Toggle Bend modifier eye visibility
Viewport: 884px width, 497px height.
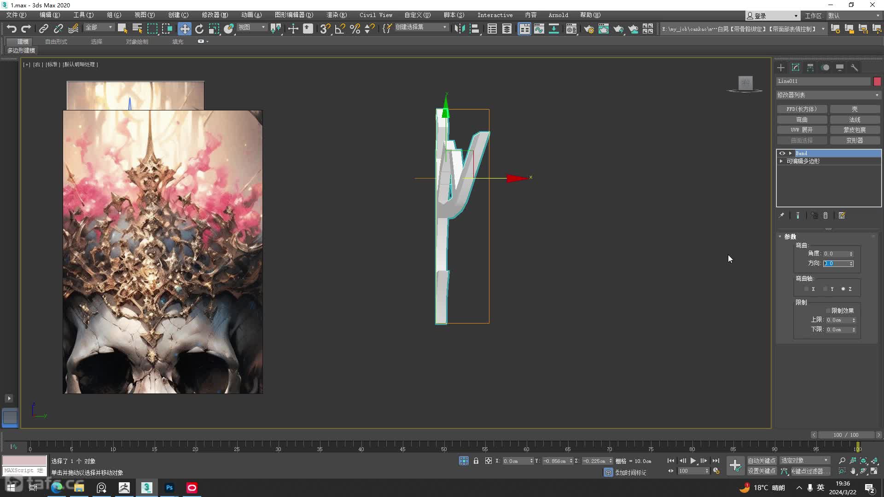[x=782, y=153]
